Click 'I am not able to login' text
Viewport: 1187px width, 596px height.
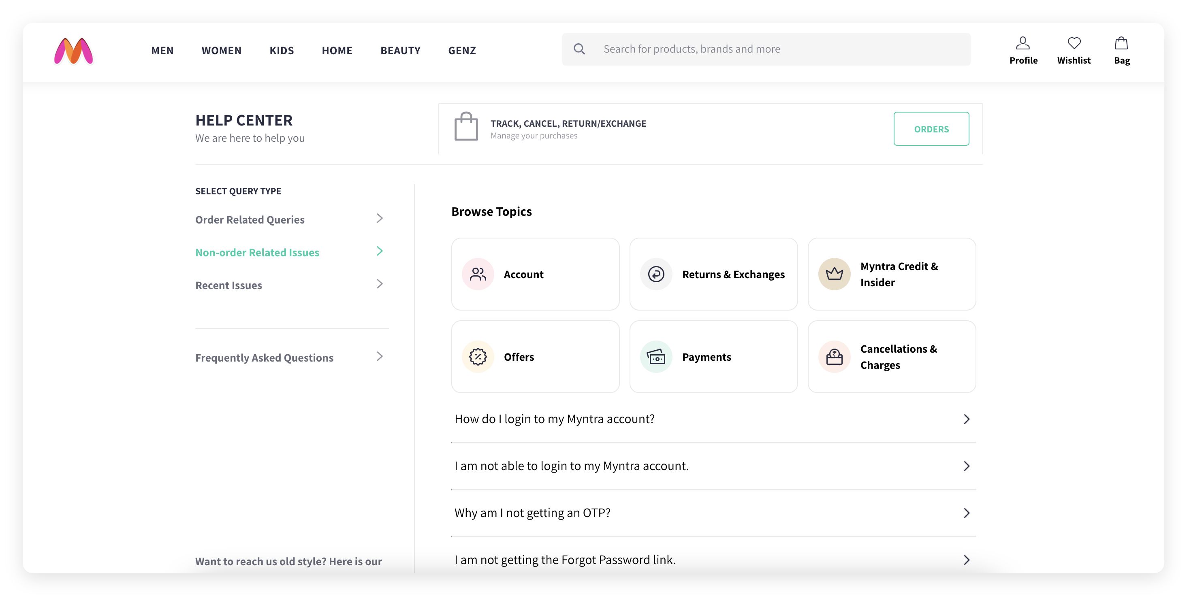[x=571, y=466]
